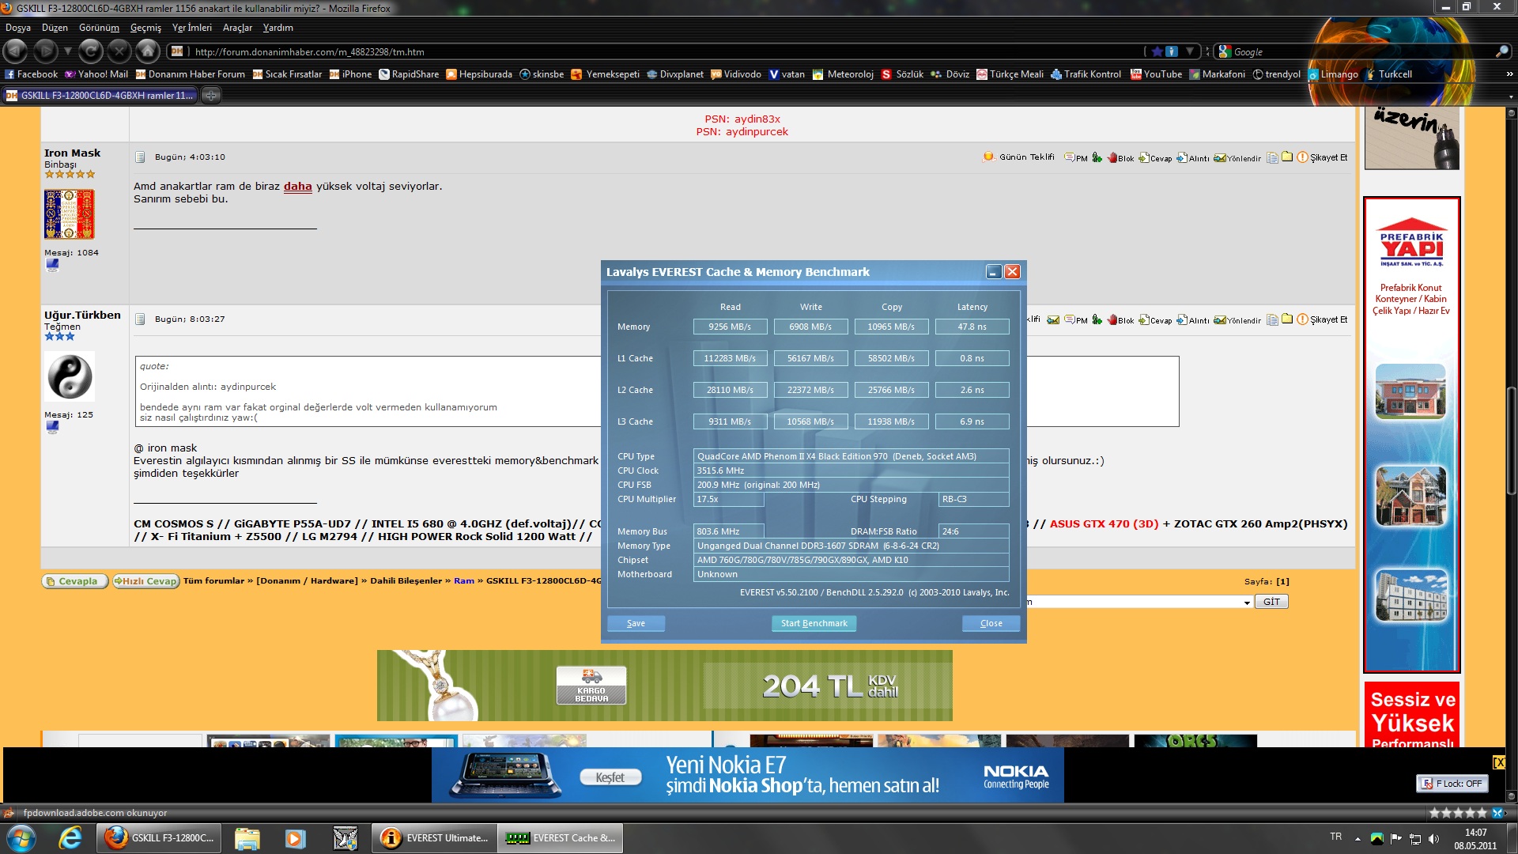Image resolution: width=1518 pixels, height=854 pixels.
Task: List all tabs dropdown arrow
Action: [x=1511, y=96]
